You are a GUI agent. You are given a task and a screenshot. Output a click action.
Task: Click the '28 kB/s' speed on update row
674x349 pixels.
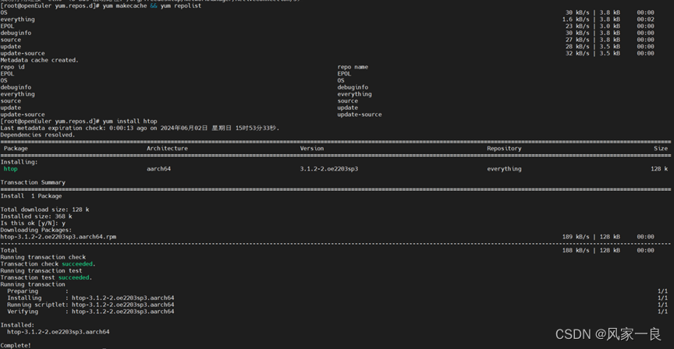577,47
